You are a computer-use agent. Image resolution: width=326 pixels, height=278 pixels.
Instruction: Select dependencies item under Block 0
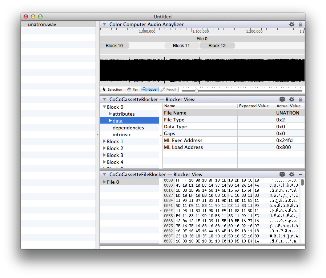128,128
